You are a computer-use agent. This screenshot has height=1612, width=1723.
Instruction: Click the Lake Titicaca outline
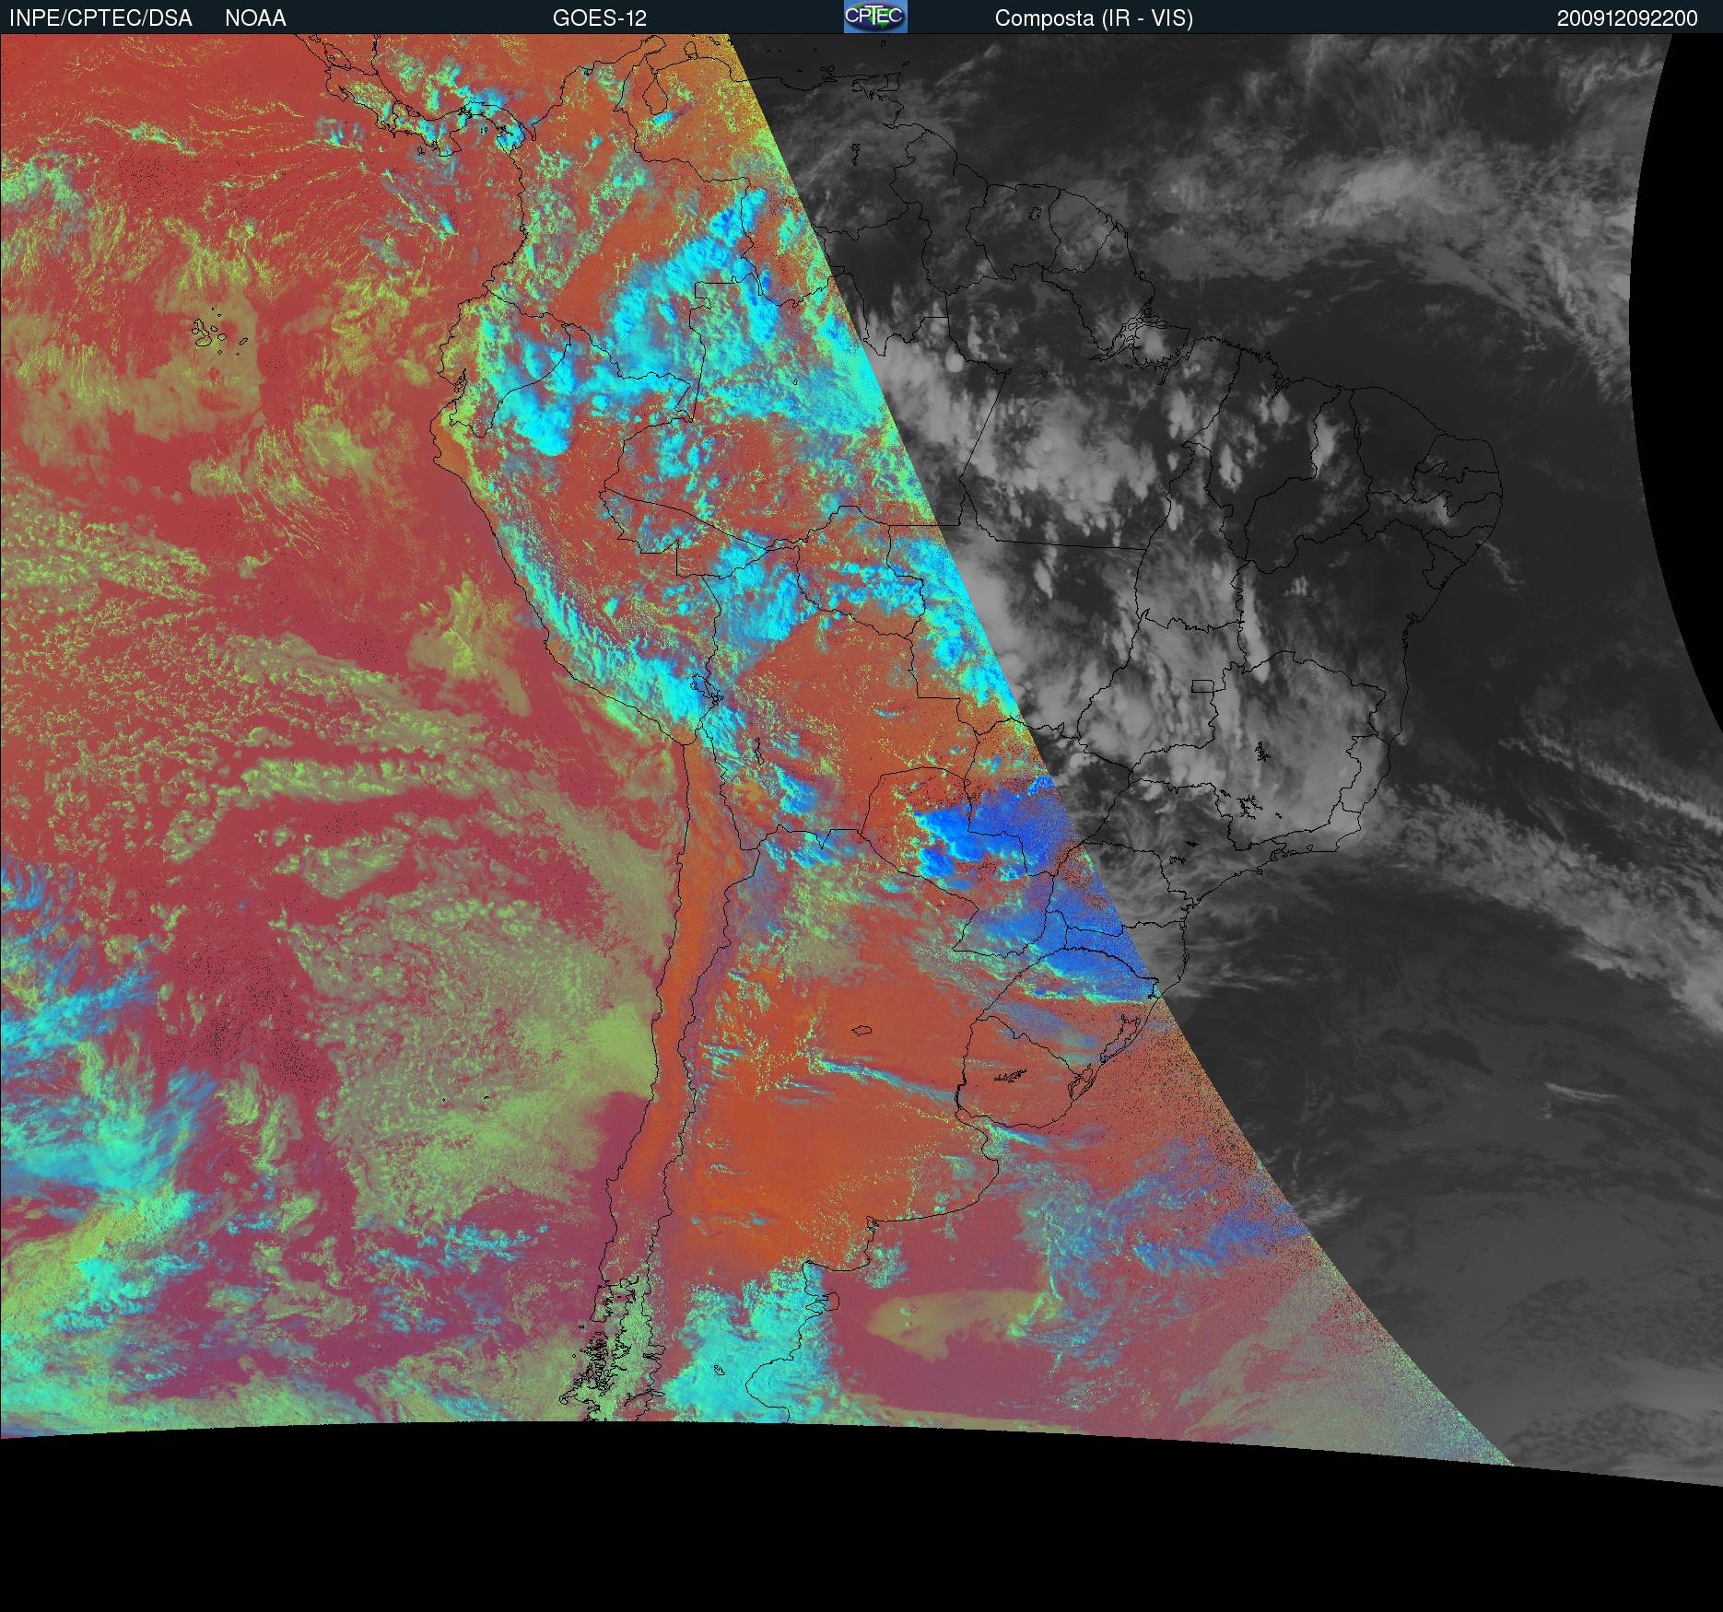702,687
